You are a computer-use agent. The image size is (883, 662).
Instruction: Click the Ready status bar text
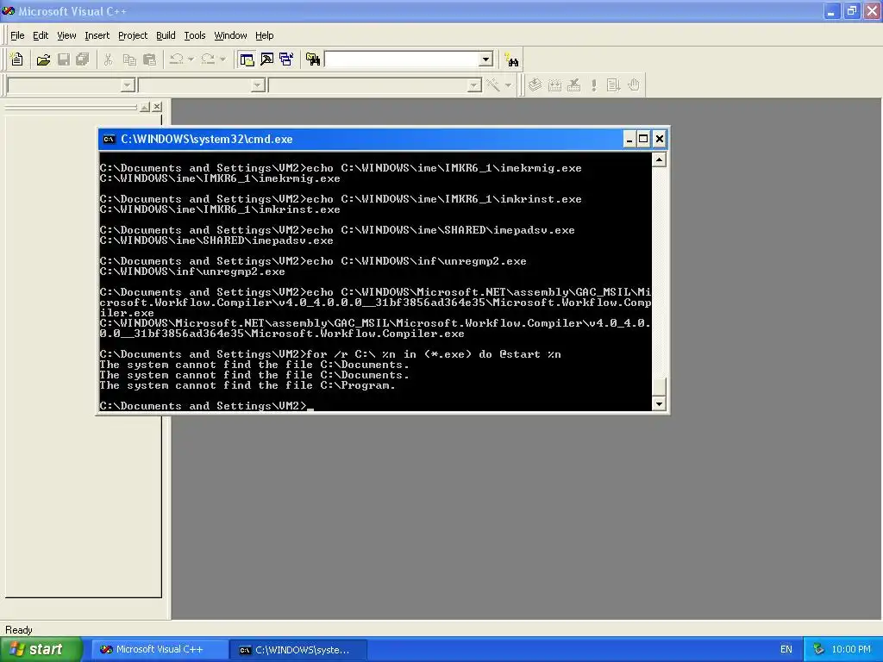pos(19,630)
